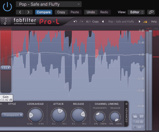This screenshot has width=159, height=132.
Task: Go to previous preset with left arrow
Action: point(20,12)
